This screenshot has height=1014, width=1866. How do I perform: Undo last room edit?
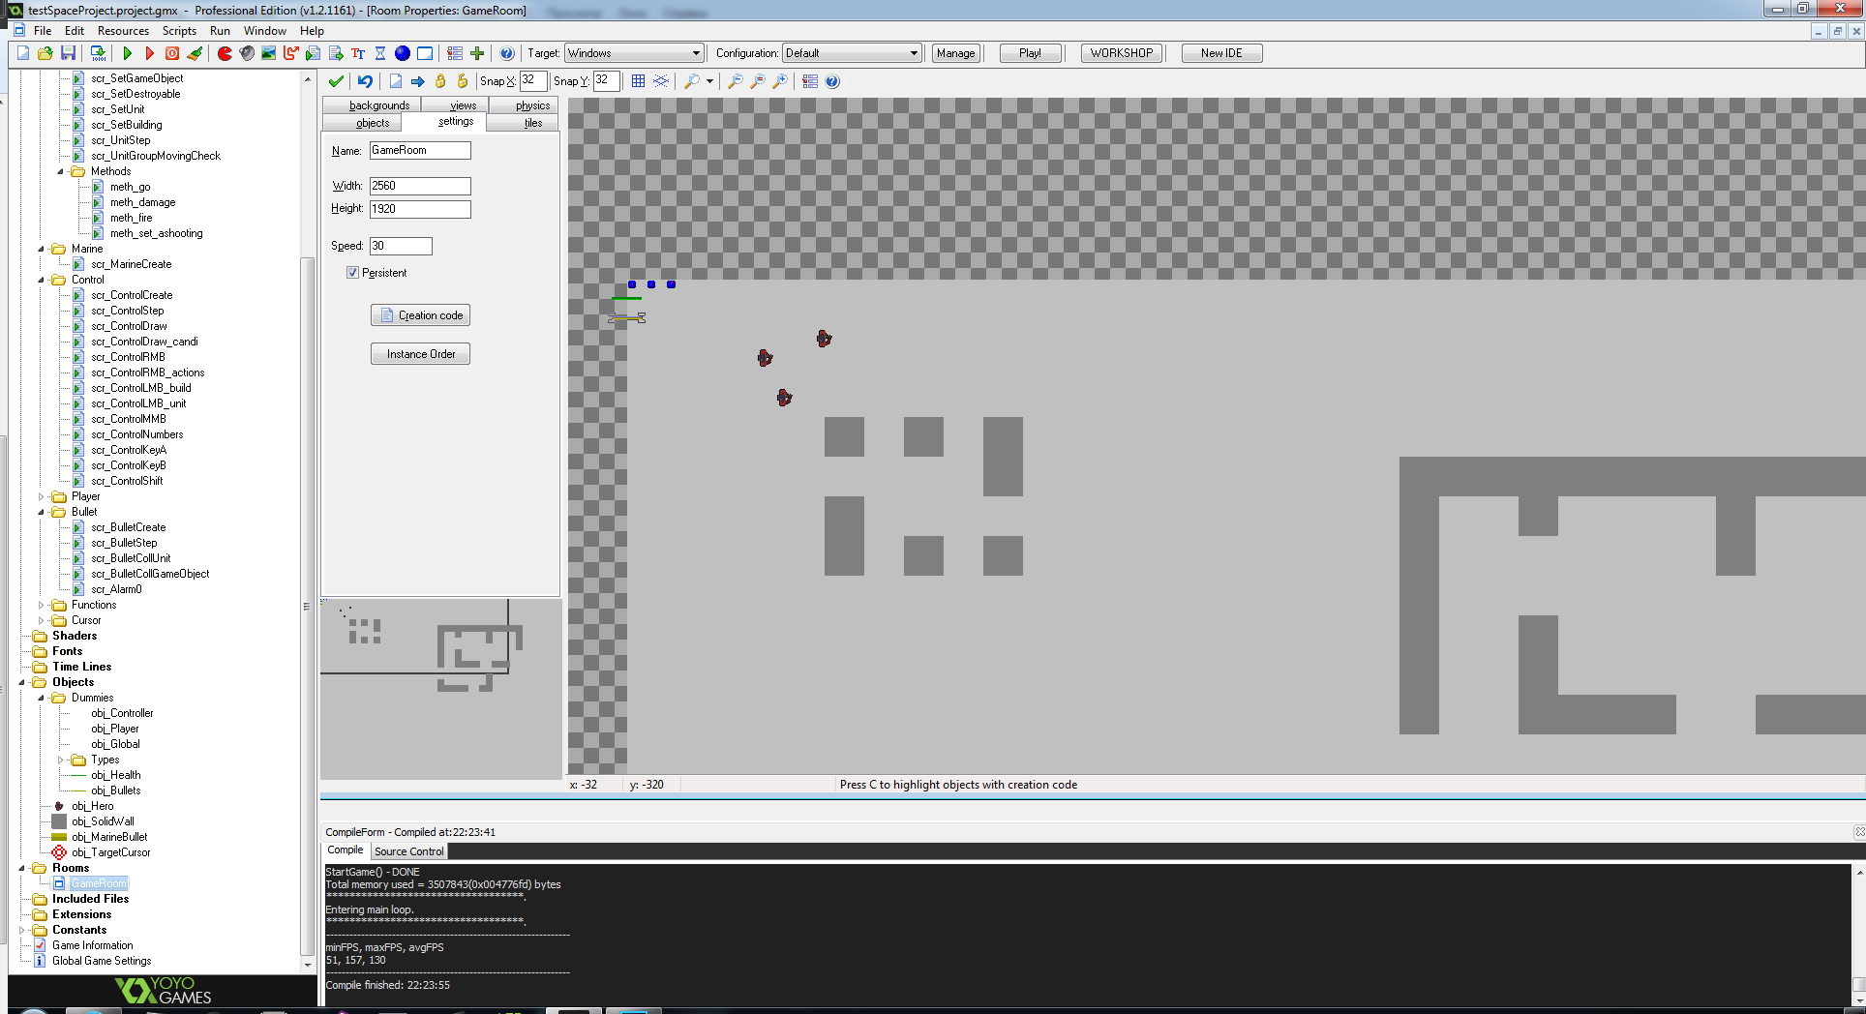[x=365, y=81]
